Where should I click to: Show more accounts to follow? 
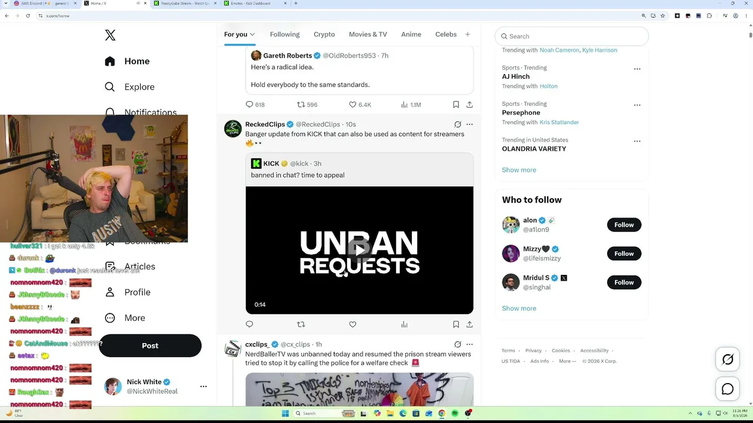[519, 308]
